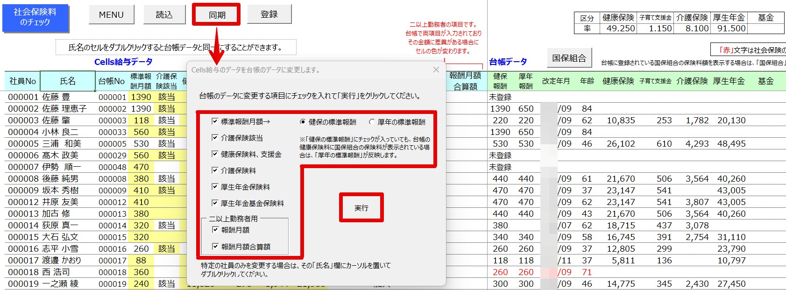Toggle the 標準報酬月額 checkbox
This screenshot has height=290, width=786.
[x=215, y=121]
